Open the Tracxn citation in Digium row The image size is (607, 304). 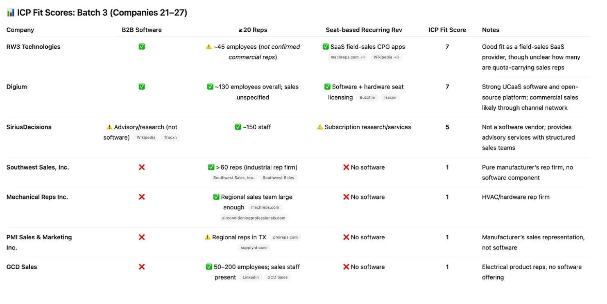390,98
